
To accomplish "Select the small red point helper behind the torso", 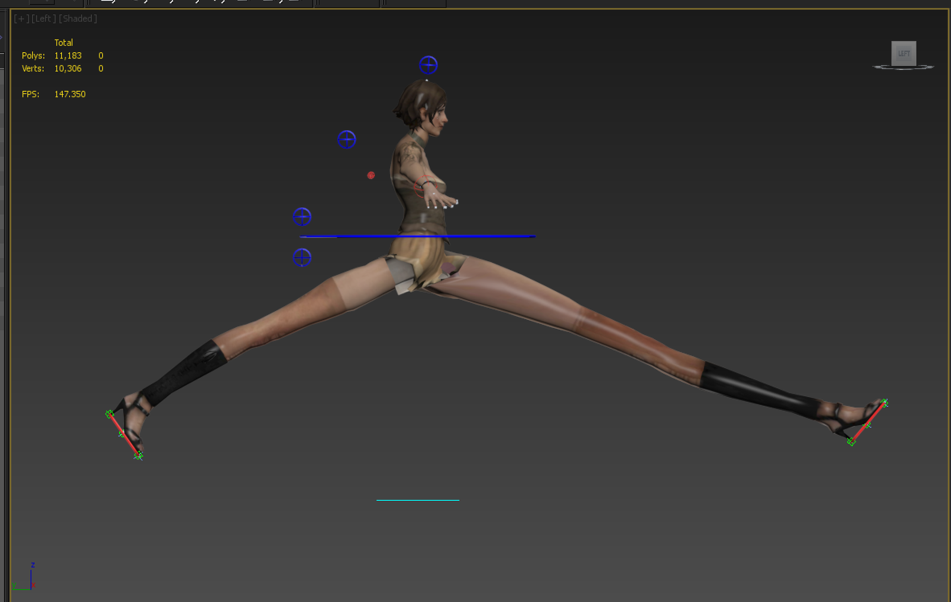I will (x=371, y=175).
